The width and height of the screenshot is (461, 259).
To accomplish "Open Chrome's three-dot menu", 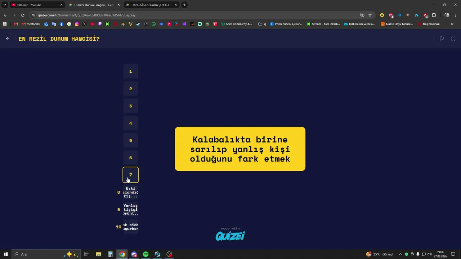I will [x=456, y=15].
